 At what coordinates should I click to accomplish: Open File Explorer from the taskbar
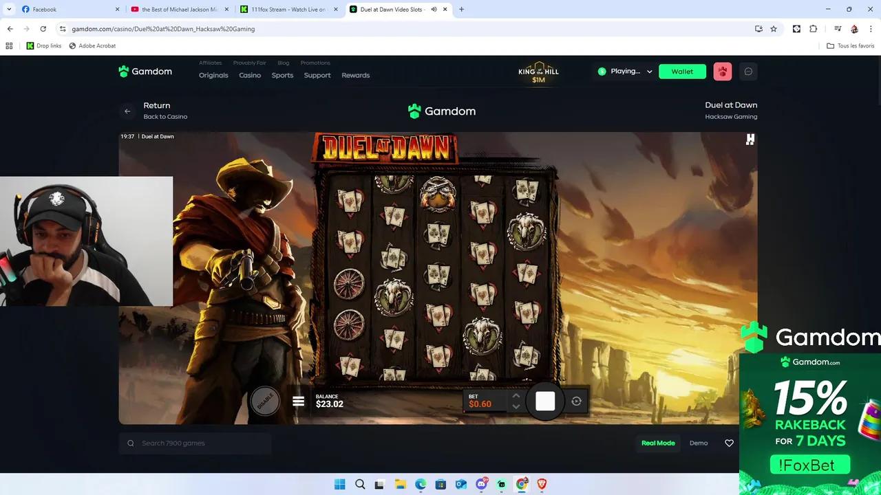(x=401, y=484)
